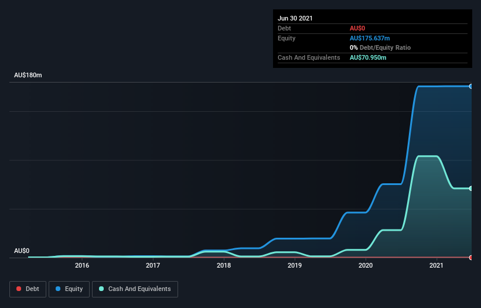
Task: Toggle Cash And Equivalents legend button
Action: click(135, 289)
